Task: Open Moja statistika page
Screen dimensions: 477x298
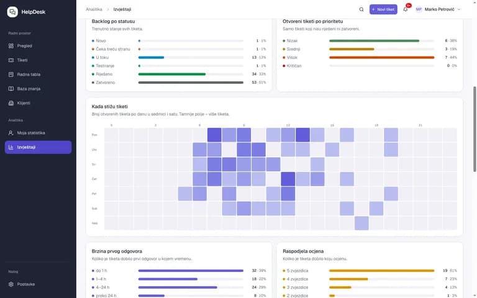Action: point(38,133)
